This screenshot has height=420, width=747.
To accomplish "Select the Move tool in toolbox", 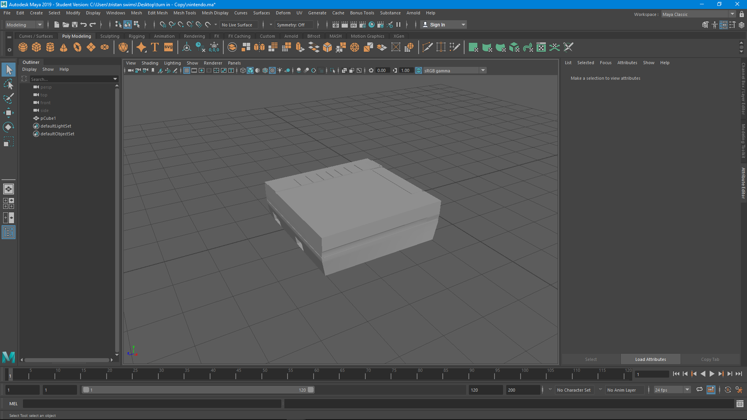I will click(x=8, y=113).
